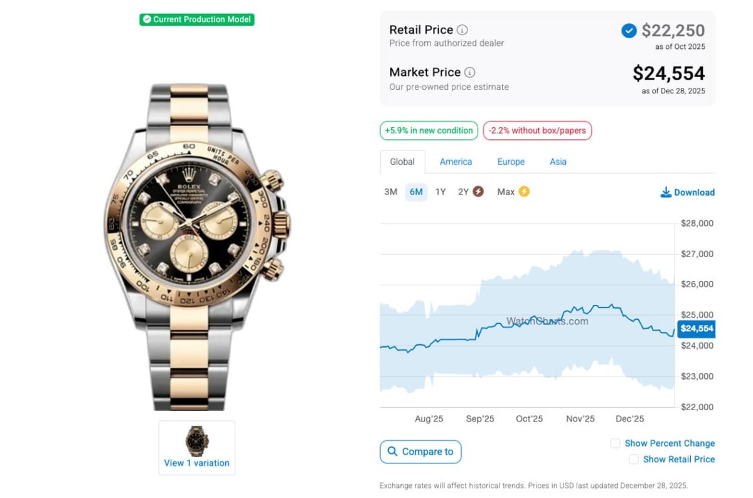Click the Compare to magnifier icon
This screenshot has width=753, height=498.
click(393, 452)
